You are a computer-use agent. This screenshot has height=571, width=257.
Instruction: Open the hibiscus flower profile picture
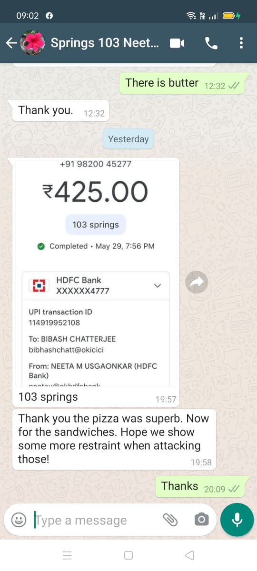tap(33, 43)
